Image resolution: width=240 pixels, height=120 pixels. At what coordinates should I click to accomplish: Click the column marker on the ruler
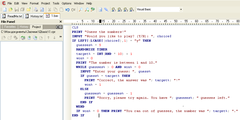point(100,21)
